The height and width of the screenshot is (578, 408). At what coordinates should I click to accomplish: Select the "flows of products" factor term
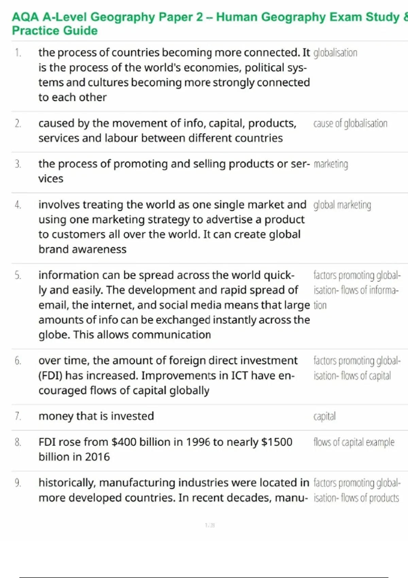click(x=356, y=490)
